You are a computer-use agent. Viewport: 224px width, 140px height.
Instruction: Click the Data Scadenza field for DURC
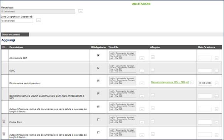point(205,70)
